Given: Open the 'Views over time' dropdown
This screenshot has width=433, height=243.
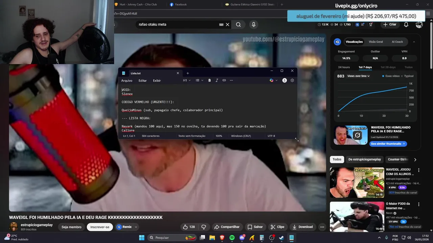Looking at the screenshot, I should pyautogui.click(x=359, y=76).
